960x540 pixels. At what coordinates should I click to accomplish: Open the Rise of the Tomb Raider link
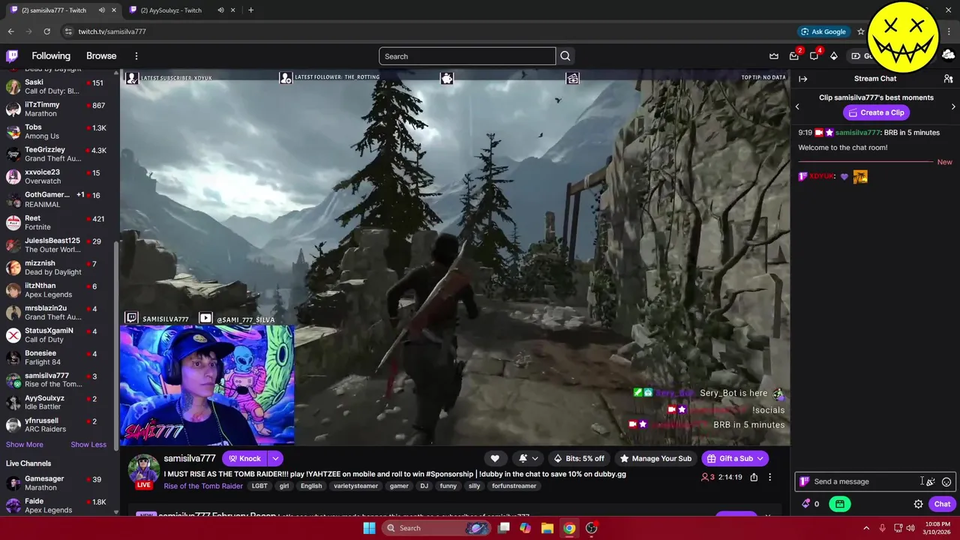click(203, 486)
